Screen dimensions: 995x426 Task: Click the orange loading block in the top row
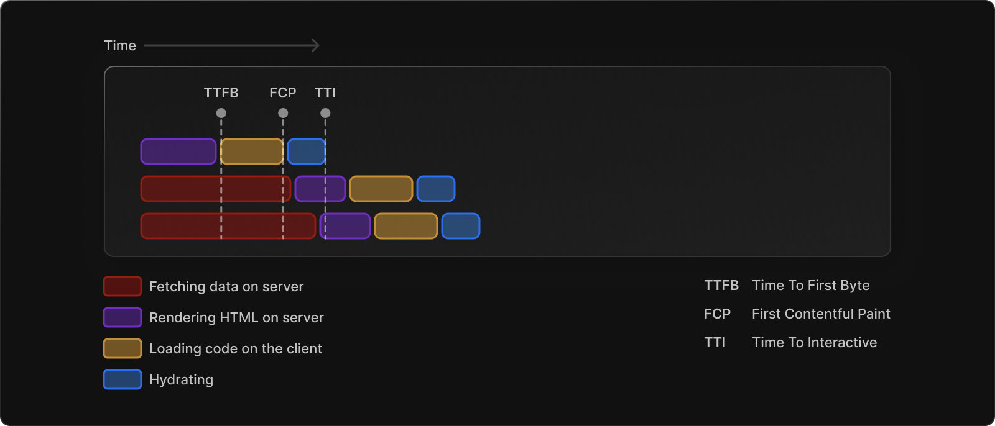[x=252, y=152]
